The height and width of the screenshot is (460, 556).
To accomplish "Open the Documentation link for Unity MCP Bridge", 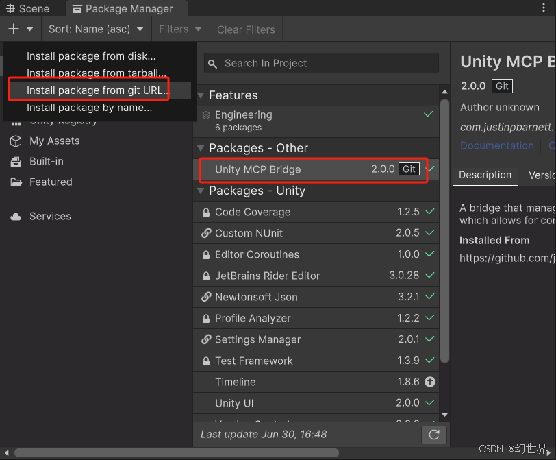I will (496, 145).
